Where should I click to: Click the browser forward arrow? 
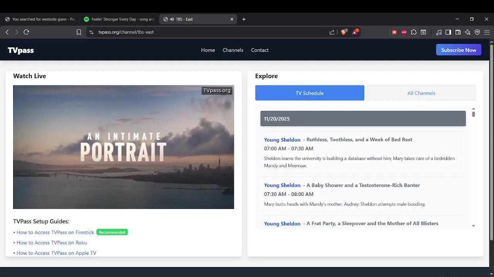pos(17,32)
